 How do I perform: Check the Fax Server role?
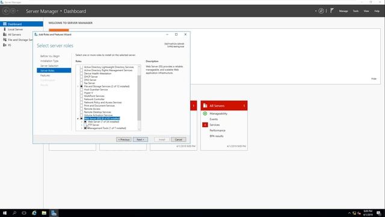click(x=81, y=83)
